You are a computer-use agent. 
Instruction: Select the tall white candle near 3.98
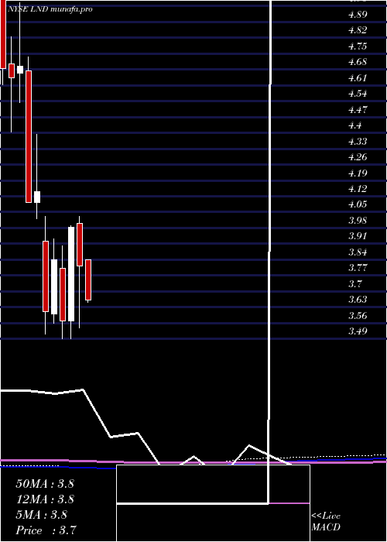[71, 274]
